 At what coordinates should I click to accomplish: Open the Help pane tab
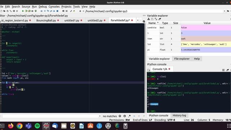197,58
